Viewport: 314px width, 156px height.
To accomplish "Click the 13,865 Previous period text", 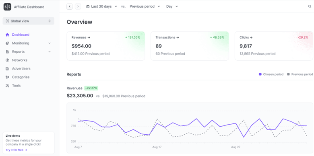I will point(257,54).
